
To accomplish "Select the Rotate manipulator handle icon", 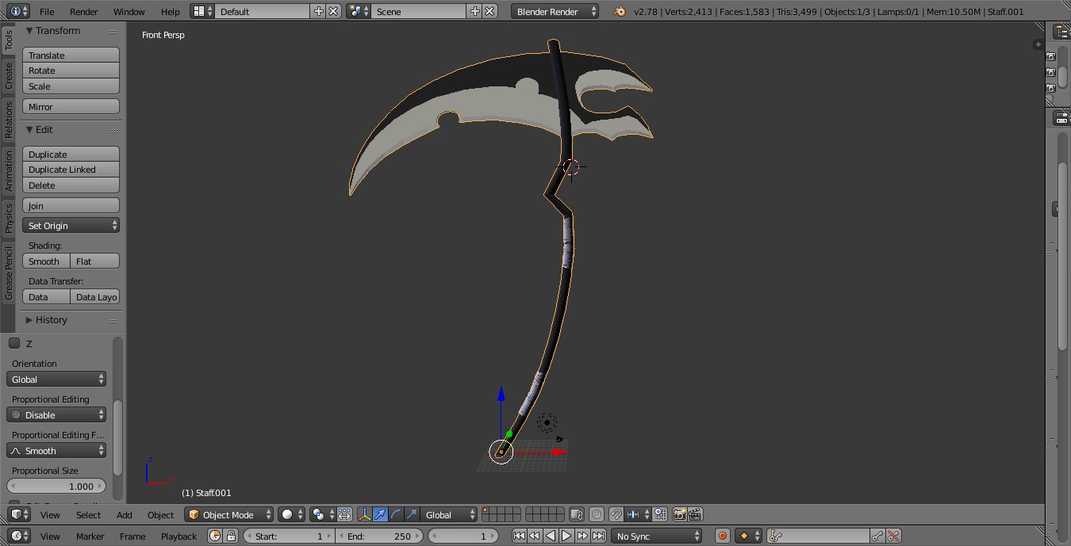I will [x=395, y=514].
